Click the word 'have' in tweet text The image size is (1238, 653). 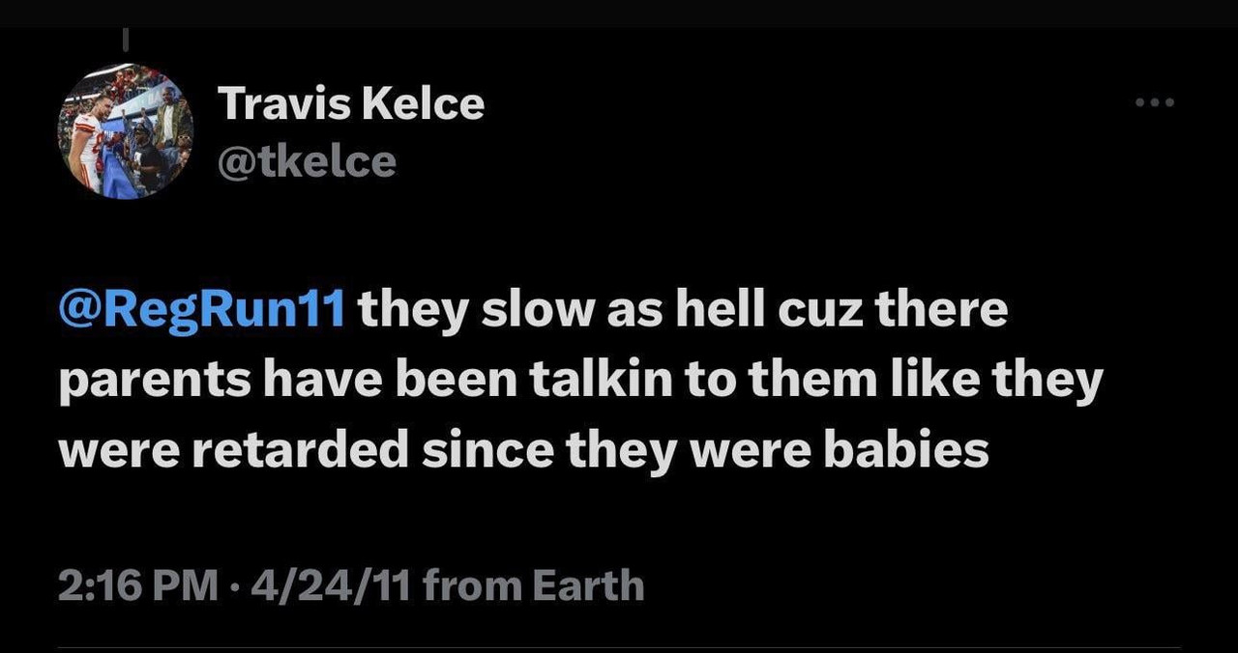[305, 381]
